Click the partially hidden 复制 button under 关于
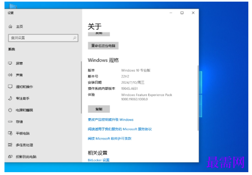The width and height of the screenshot is (252, 175). pyautogui.click(x=99, y=34)
